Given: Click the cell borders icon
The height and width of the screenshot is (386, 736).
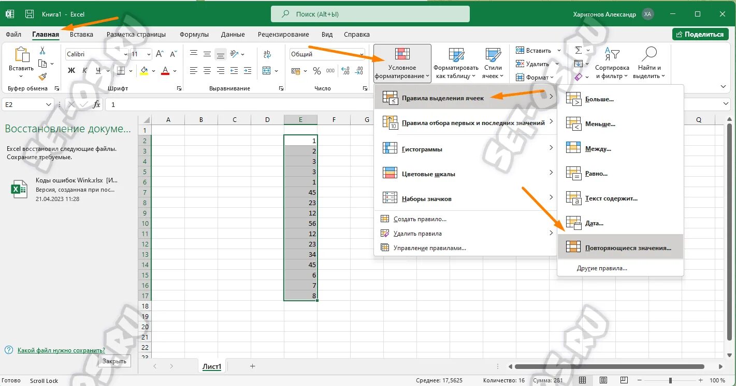Looking at the screenshot, I should (120, 71).
